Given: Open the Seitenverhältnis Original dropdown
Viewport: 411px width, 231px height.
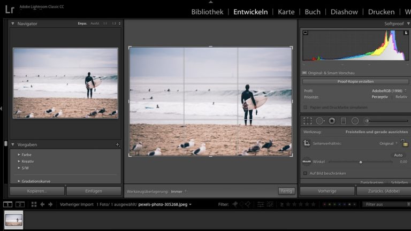Looking at the screenshot, I should pyautogui.click(x=387, y=143).
